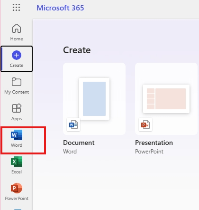Viewport: 199px width, 210px height.
Task: Click the small Word badge on Document card
Action: 73,124
